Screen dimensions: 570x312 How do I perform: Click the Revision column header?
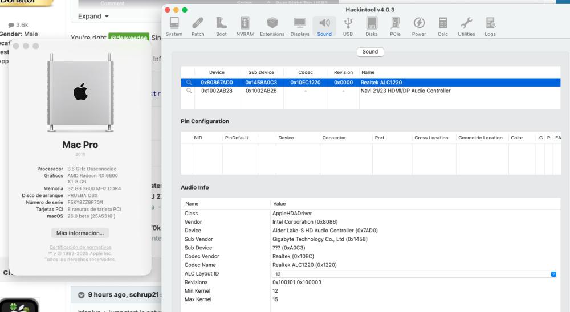coord(343,72)
